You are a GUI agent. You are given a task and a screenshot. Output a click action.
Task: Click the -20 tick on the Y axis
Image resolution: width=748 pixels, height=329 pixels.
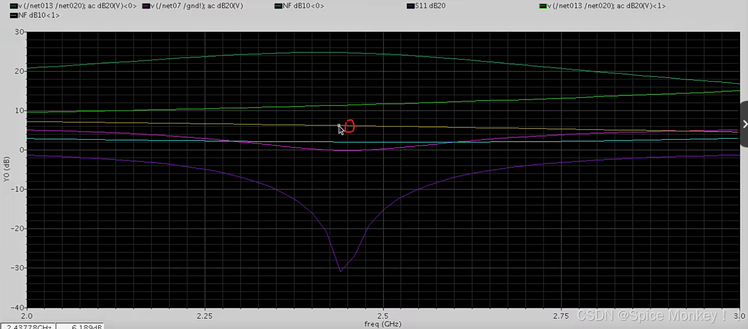18,228
